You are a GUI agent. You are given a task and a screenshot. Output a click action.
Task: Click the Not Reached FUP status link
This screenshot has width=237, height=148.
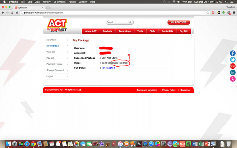[108, 68]
